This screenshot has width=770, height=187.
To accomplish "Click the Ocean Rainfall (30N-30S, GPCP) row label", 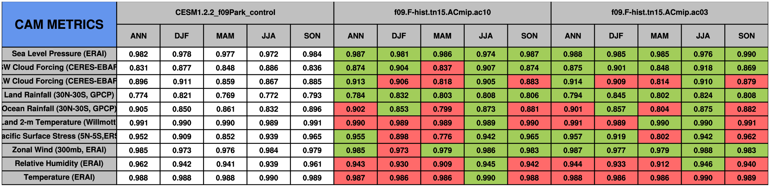I will 59,109.
